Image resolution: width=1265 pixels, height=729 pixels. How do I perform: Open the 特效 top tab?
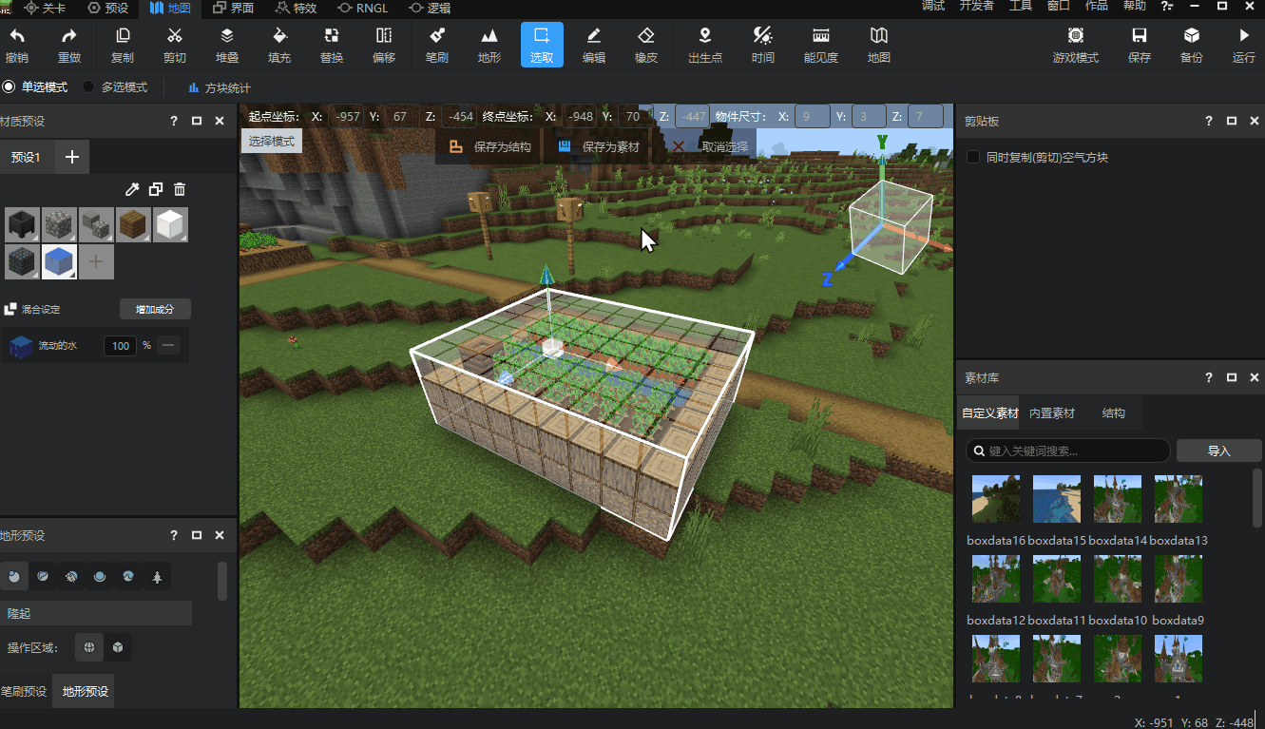296,8
